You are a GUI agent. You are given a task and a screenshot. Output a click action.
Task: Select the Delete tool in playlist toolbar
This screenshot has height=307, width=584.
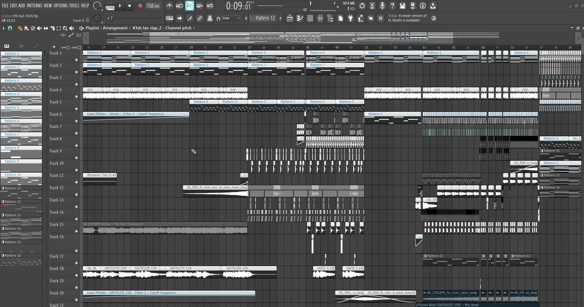(33, 28)
